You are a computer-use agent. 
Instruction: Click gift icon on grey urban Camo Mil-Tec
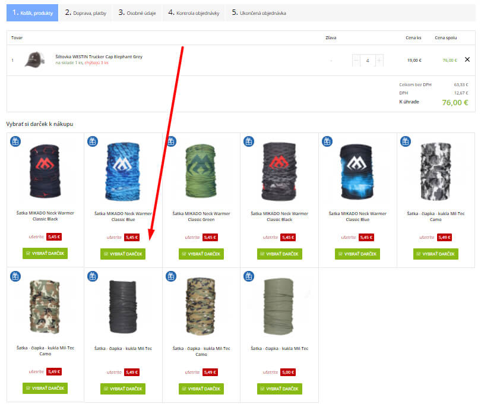(406, 141)
